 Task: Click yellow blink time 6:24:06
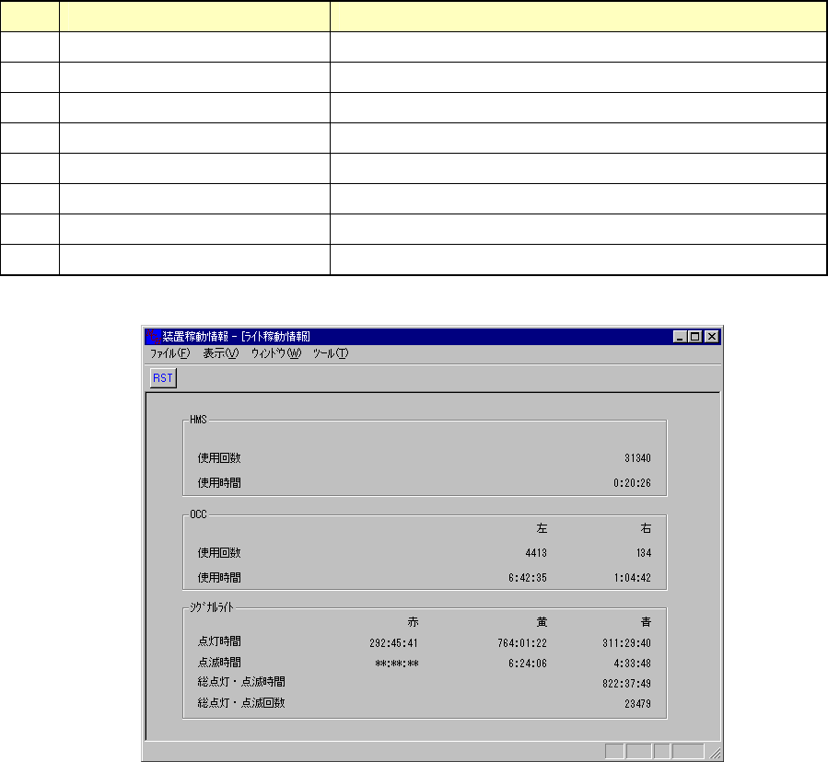pyautogui.click(x=528, y=664)
